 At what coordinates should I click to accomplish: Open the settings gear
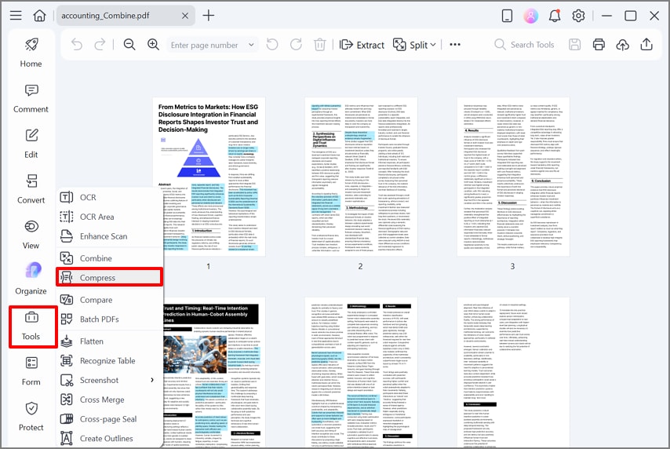click(x=578, y=16)
